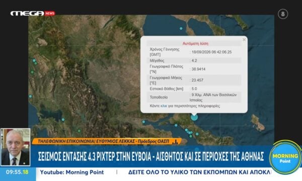
Task: Click the 'Εστιακό Βάθος [km]' label
Action: (x=167, y=88)
